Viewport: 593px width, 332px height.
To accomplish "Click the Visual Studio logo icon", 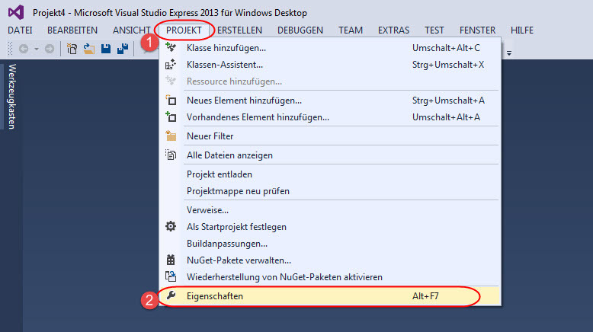I will pos(16,12).
